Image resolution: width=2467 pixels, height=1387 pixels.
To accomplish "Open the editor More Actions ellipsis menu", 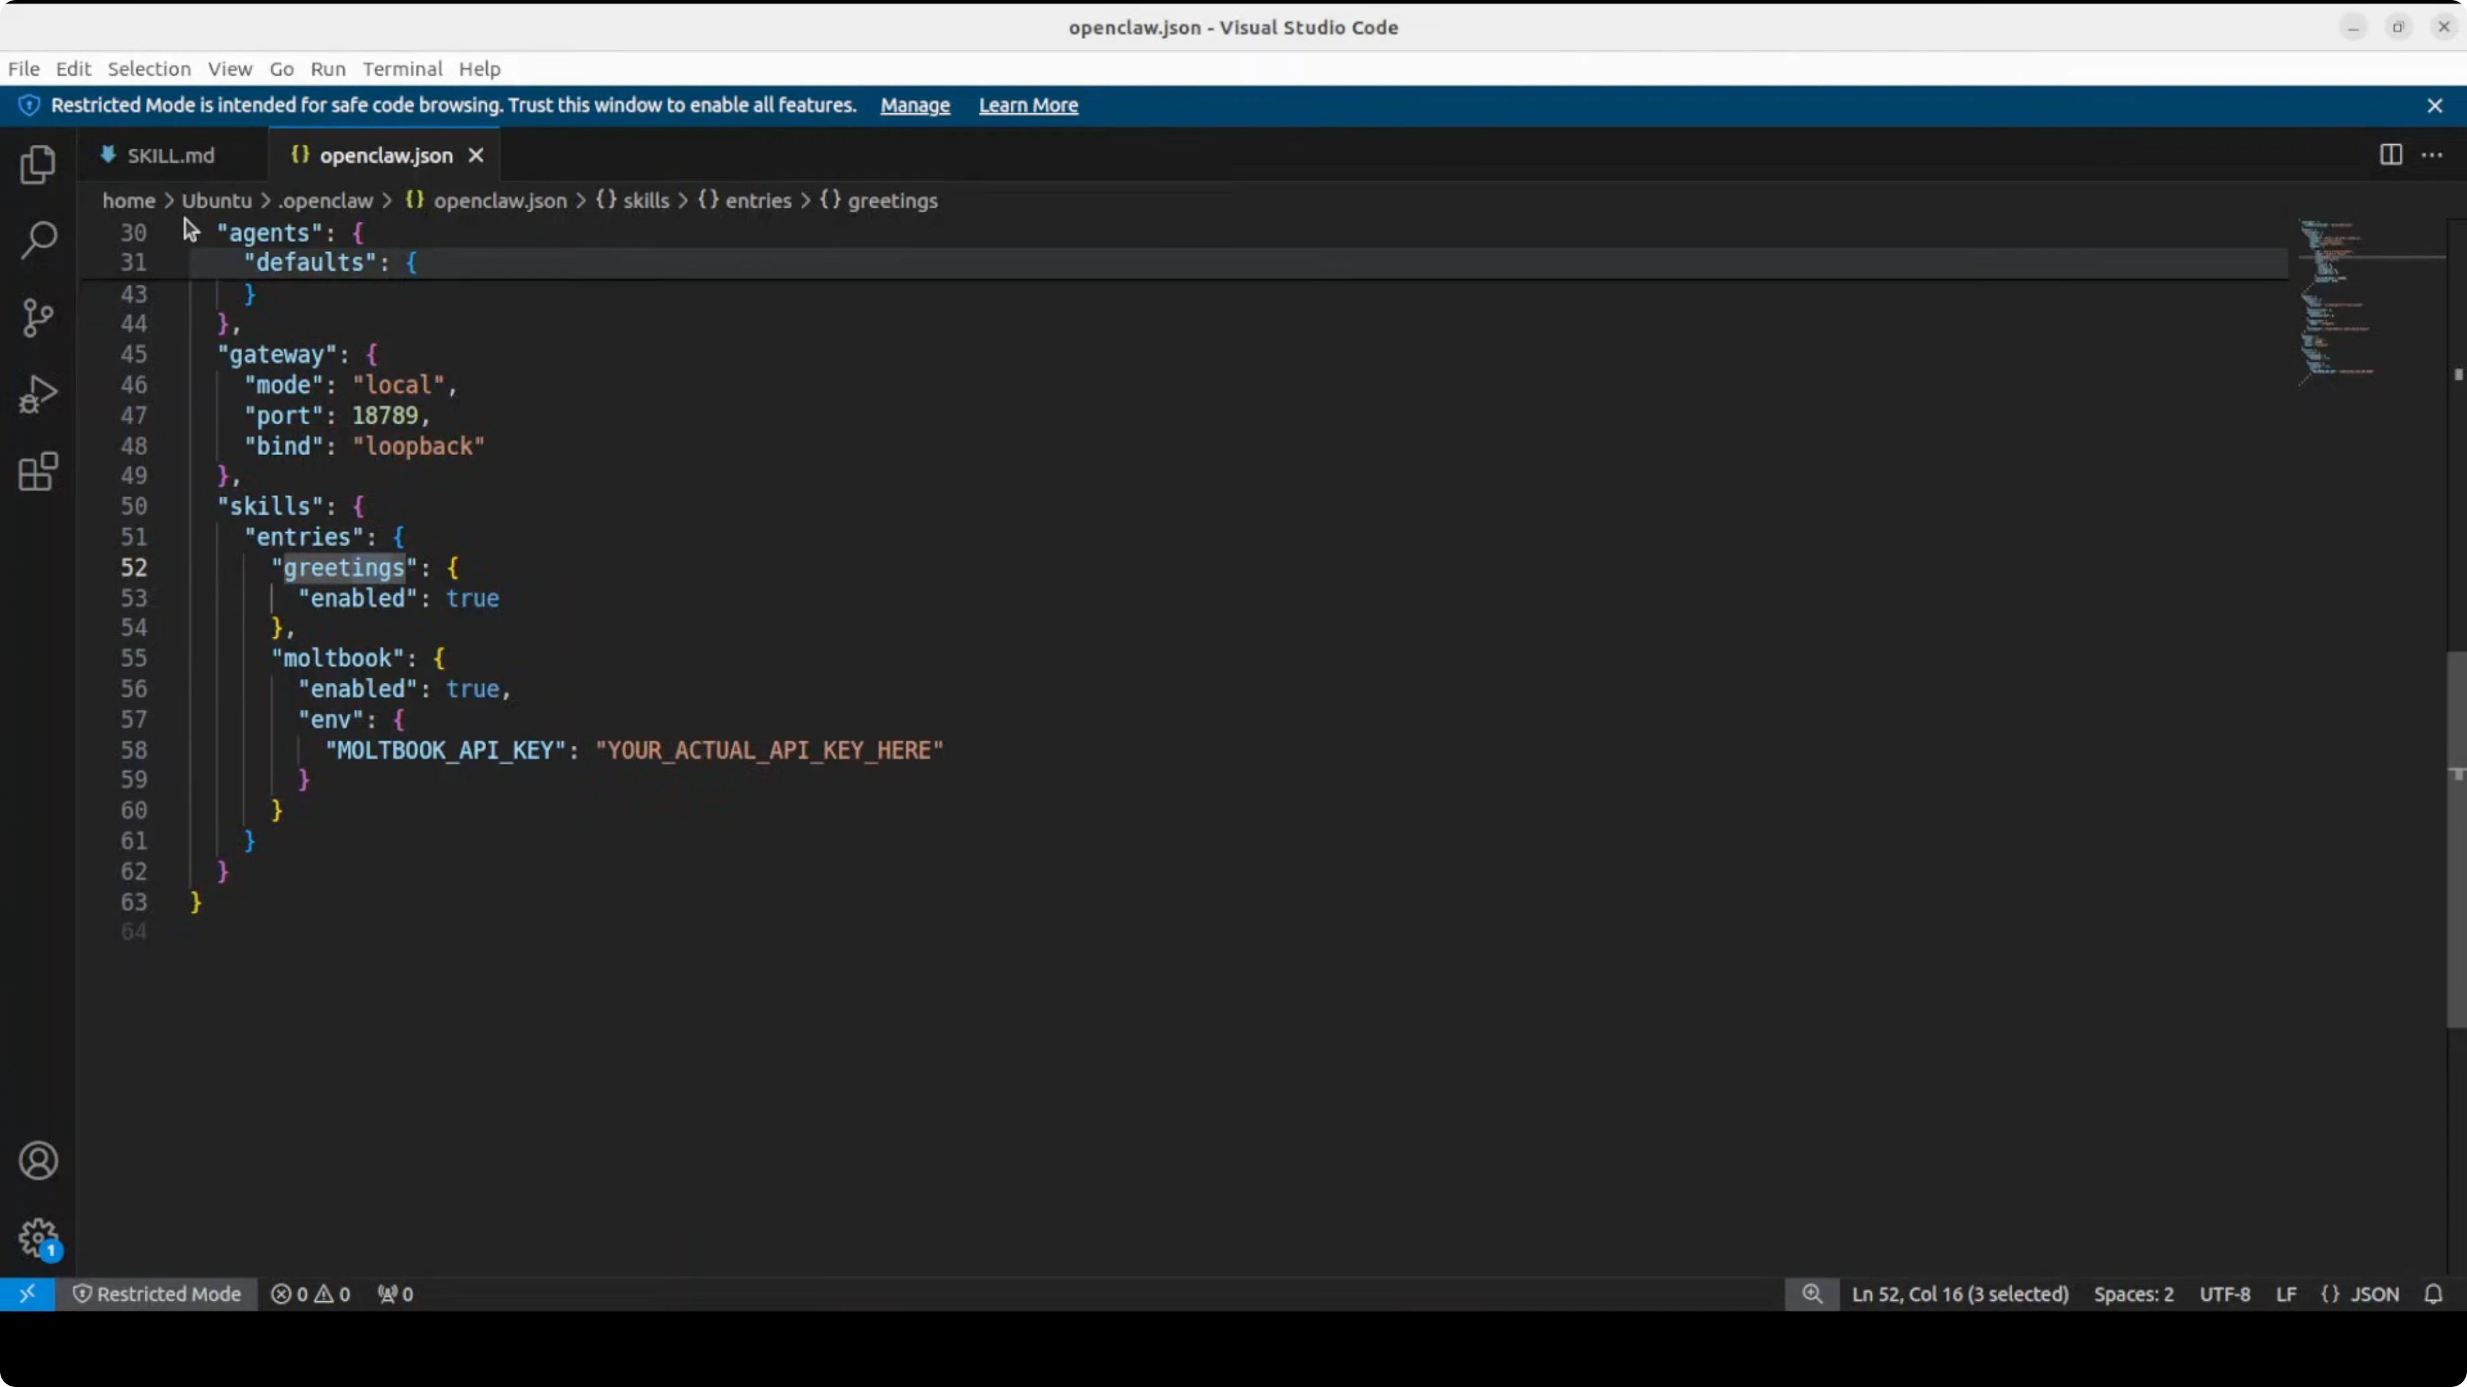I will 2433,154.
